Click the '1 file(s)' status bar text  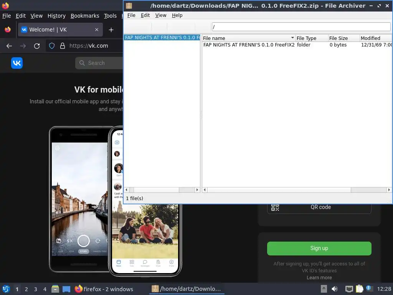pos(134,199)
